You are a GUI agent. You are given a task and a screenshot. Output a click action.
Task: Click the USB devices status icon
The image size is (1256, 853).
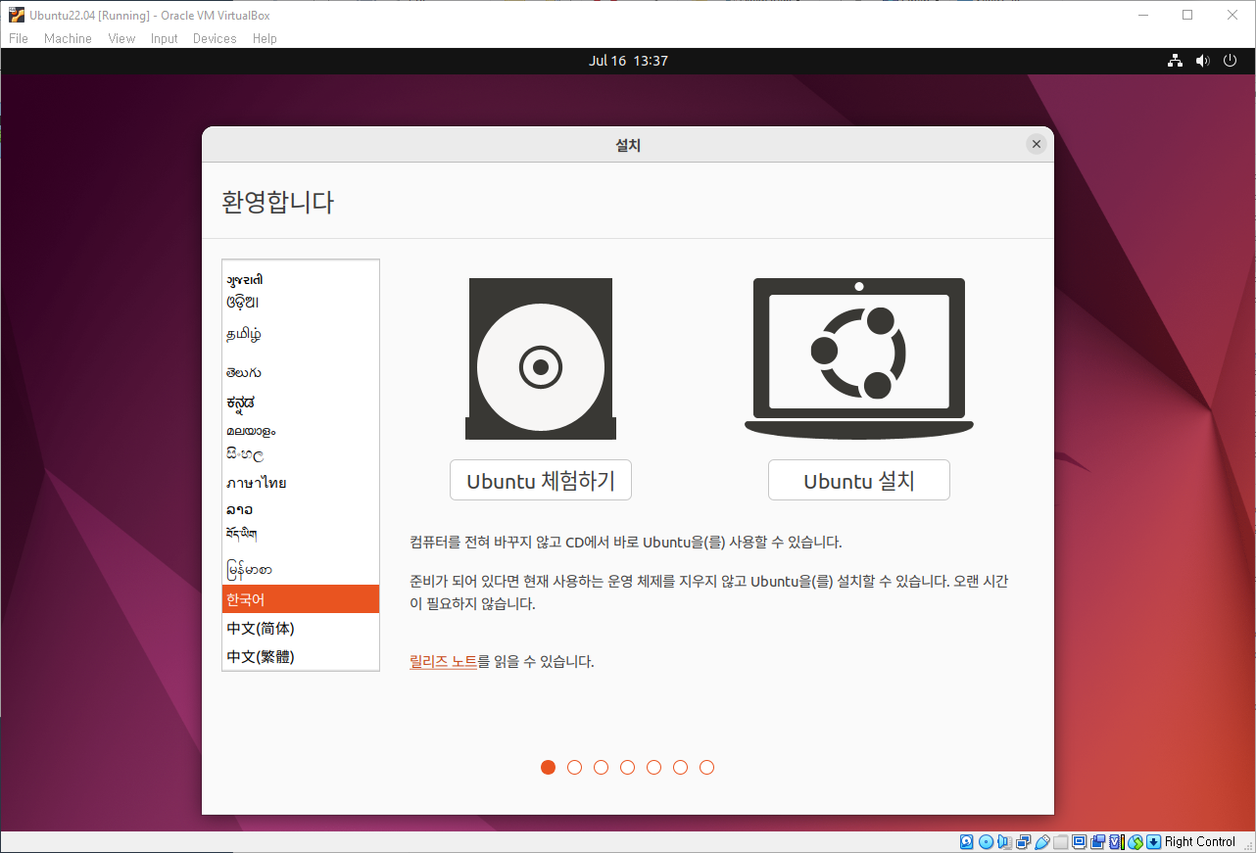coord(1042,841)
